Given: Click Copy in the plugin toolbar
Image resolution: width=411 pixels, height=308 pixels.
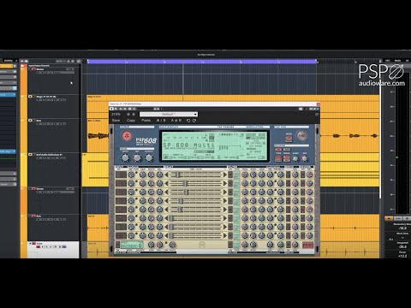Looking at the screenshot, I should tap(131, 121).
